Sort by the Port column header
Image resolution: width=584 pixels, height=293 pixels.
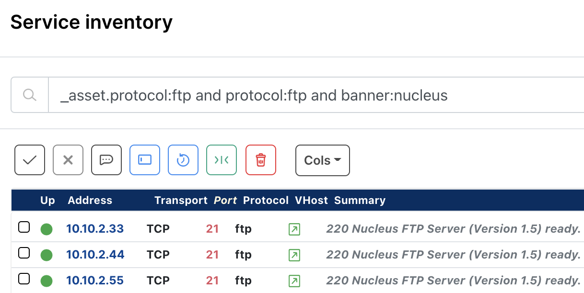pyautogui.click(x=225, y=200)
